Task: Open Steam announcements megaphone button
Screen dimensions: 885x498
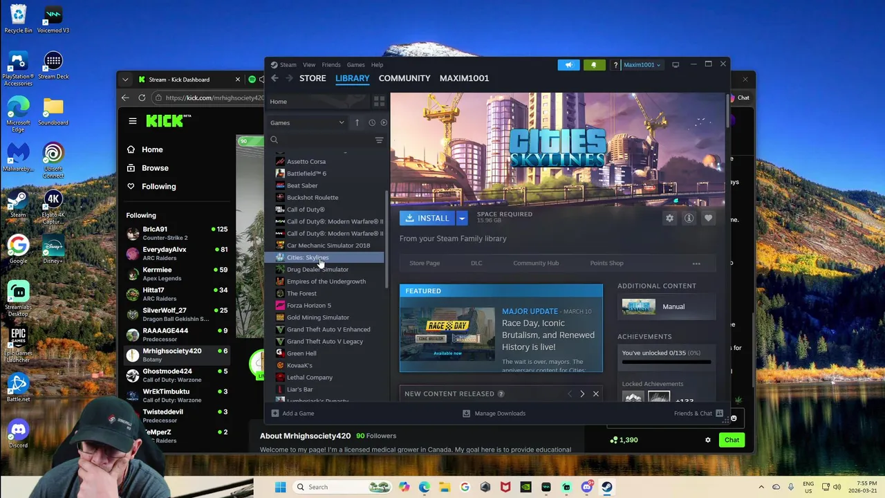Action: 569,64
